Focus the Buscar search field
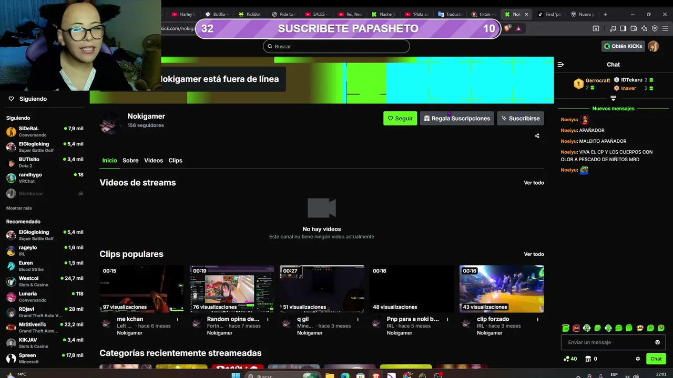 336,46
